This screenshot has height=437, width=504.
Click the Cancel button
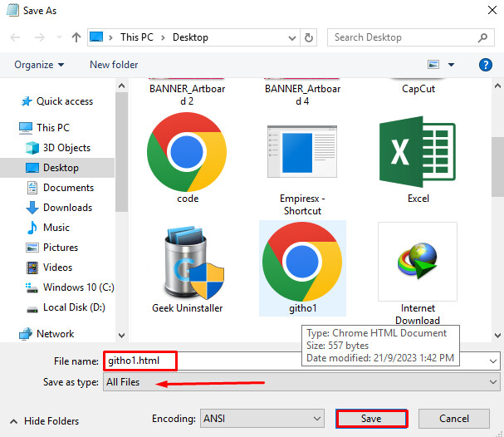454,418
